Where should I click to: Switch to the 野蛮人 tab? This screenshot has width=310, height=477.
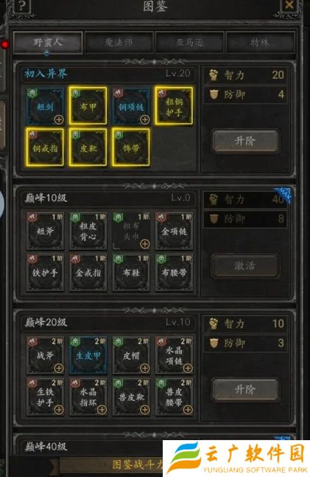(48, 42)
